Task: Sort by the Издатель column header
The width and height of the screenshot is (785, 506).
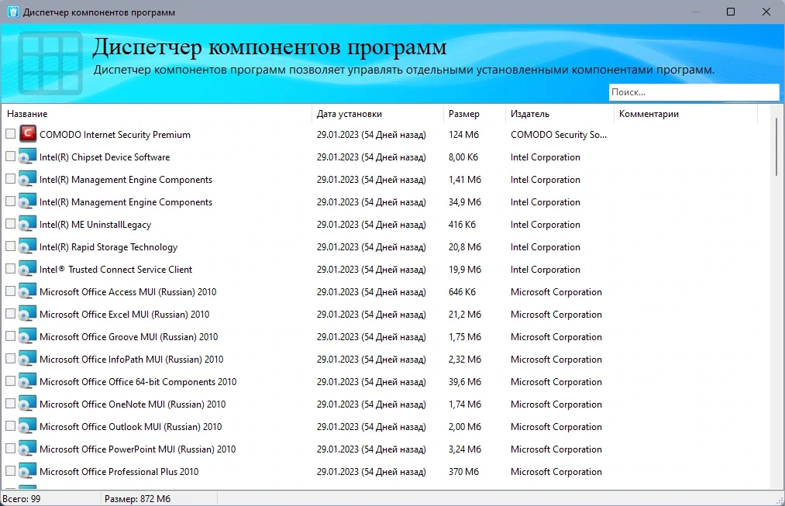Action: point(559,114)
